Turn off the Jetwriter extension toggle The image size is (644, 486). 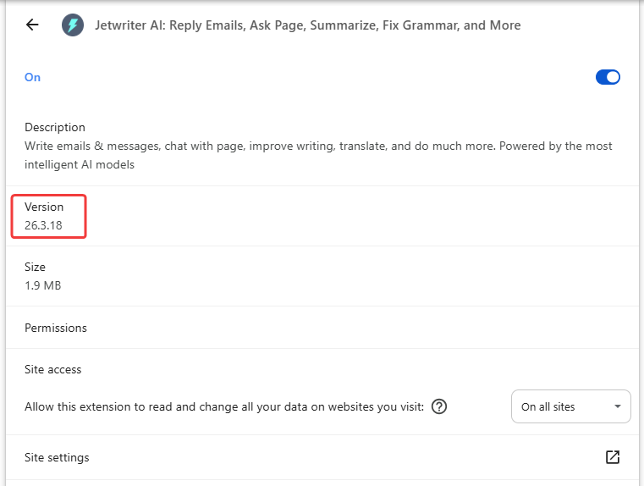tap(608, 77)
